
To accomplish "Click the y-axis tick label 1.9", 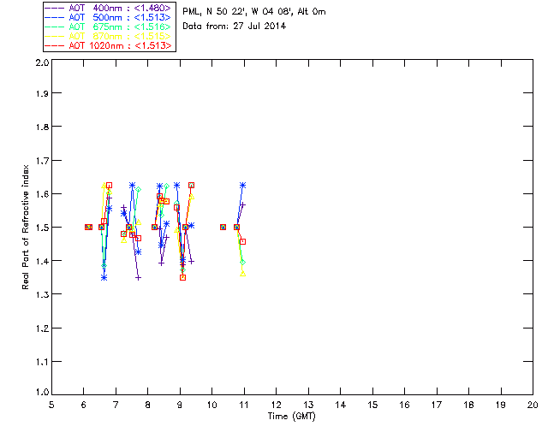I will coord(42,93).
